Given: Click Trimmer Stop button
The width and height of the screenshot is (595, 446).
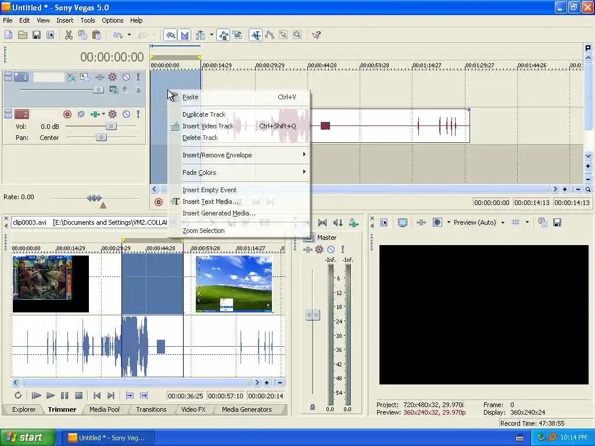Looking at the screenshot, I should pyautogui.click(x=78, y=395).
